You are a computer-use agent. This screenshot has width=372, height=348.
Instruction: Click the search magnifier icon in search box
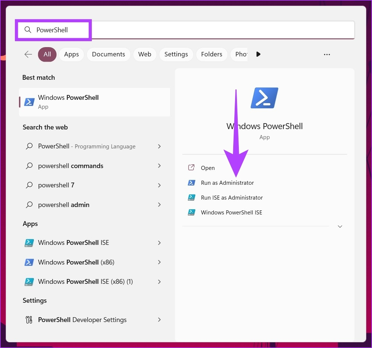pyautogui.click(x=28, y=30)
